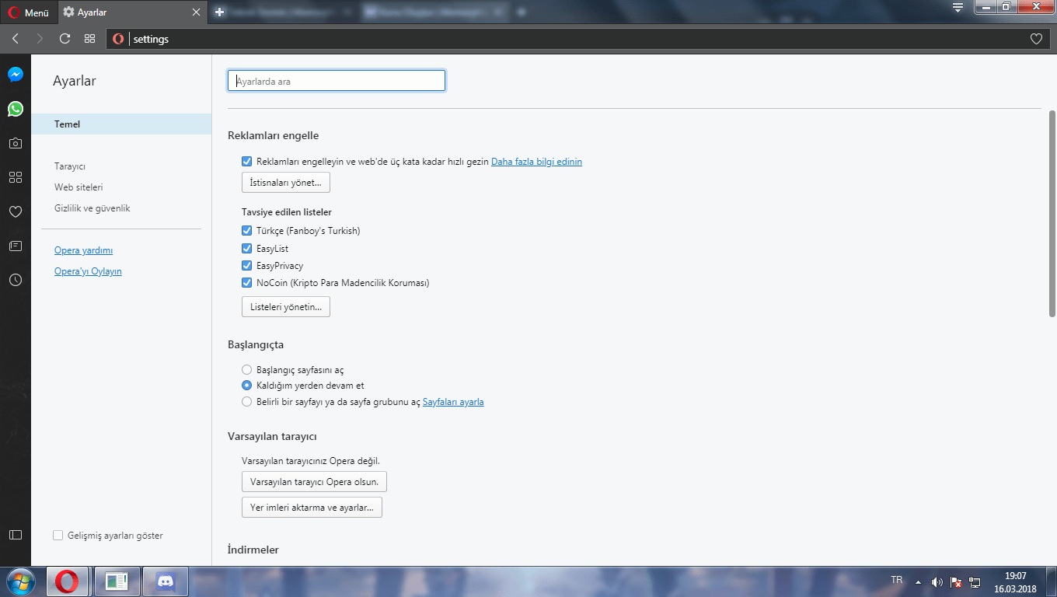Show hidden system tray icons

[x=918, y=581]
